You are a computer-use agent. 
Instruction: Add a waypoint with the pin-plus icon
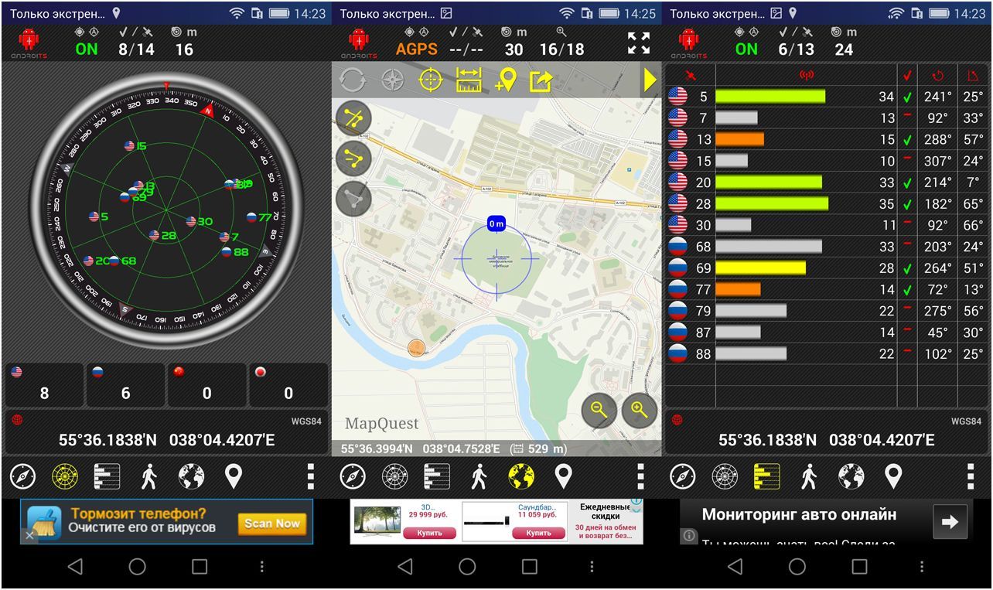pyautogui.click(x=505, y=80)
